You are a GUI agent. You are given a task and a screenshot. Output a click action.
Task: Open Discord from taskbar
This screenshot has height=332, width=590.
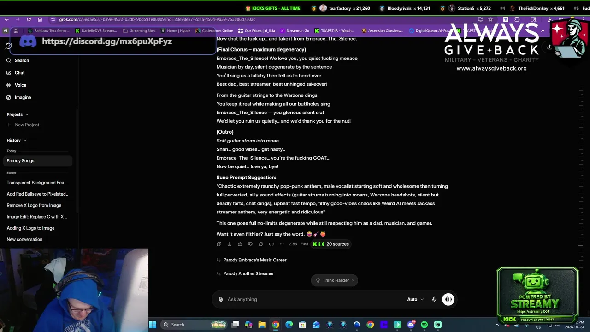pos(411,325)
